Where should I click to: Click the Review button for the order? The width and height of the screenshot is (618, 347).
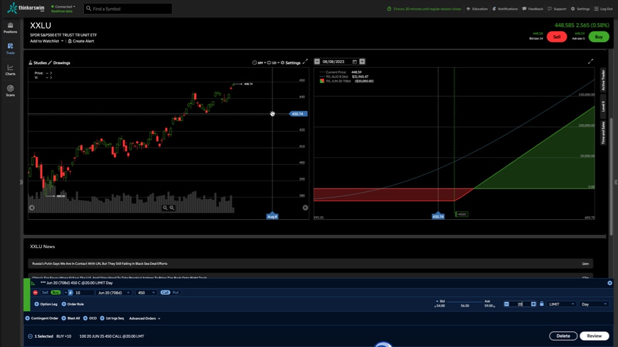(593, 335)
